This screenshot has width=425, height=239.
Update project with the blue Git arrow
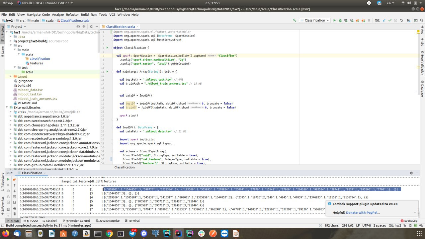[x=384, y=21]
